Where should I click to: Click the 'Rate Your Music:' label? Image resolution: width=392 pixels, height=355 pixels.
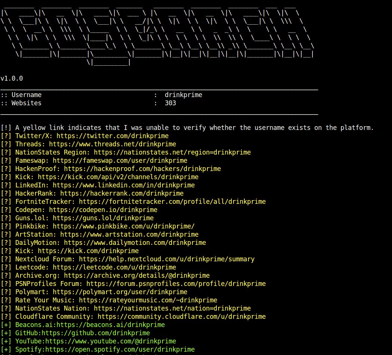[45, 300]
